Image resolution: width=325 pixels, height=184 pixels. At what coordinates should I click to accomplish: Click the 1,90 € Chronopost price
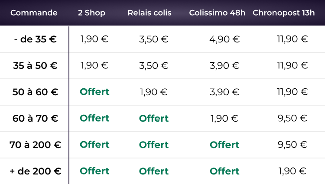coord(292,171)
